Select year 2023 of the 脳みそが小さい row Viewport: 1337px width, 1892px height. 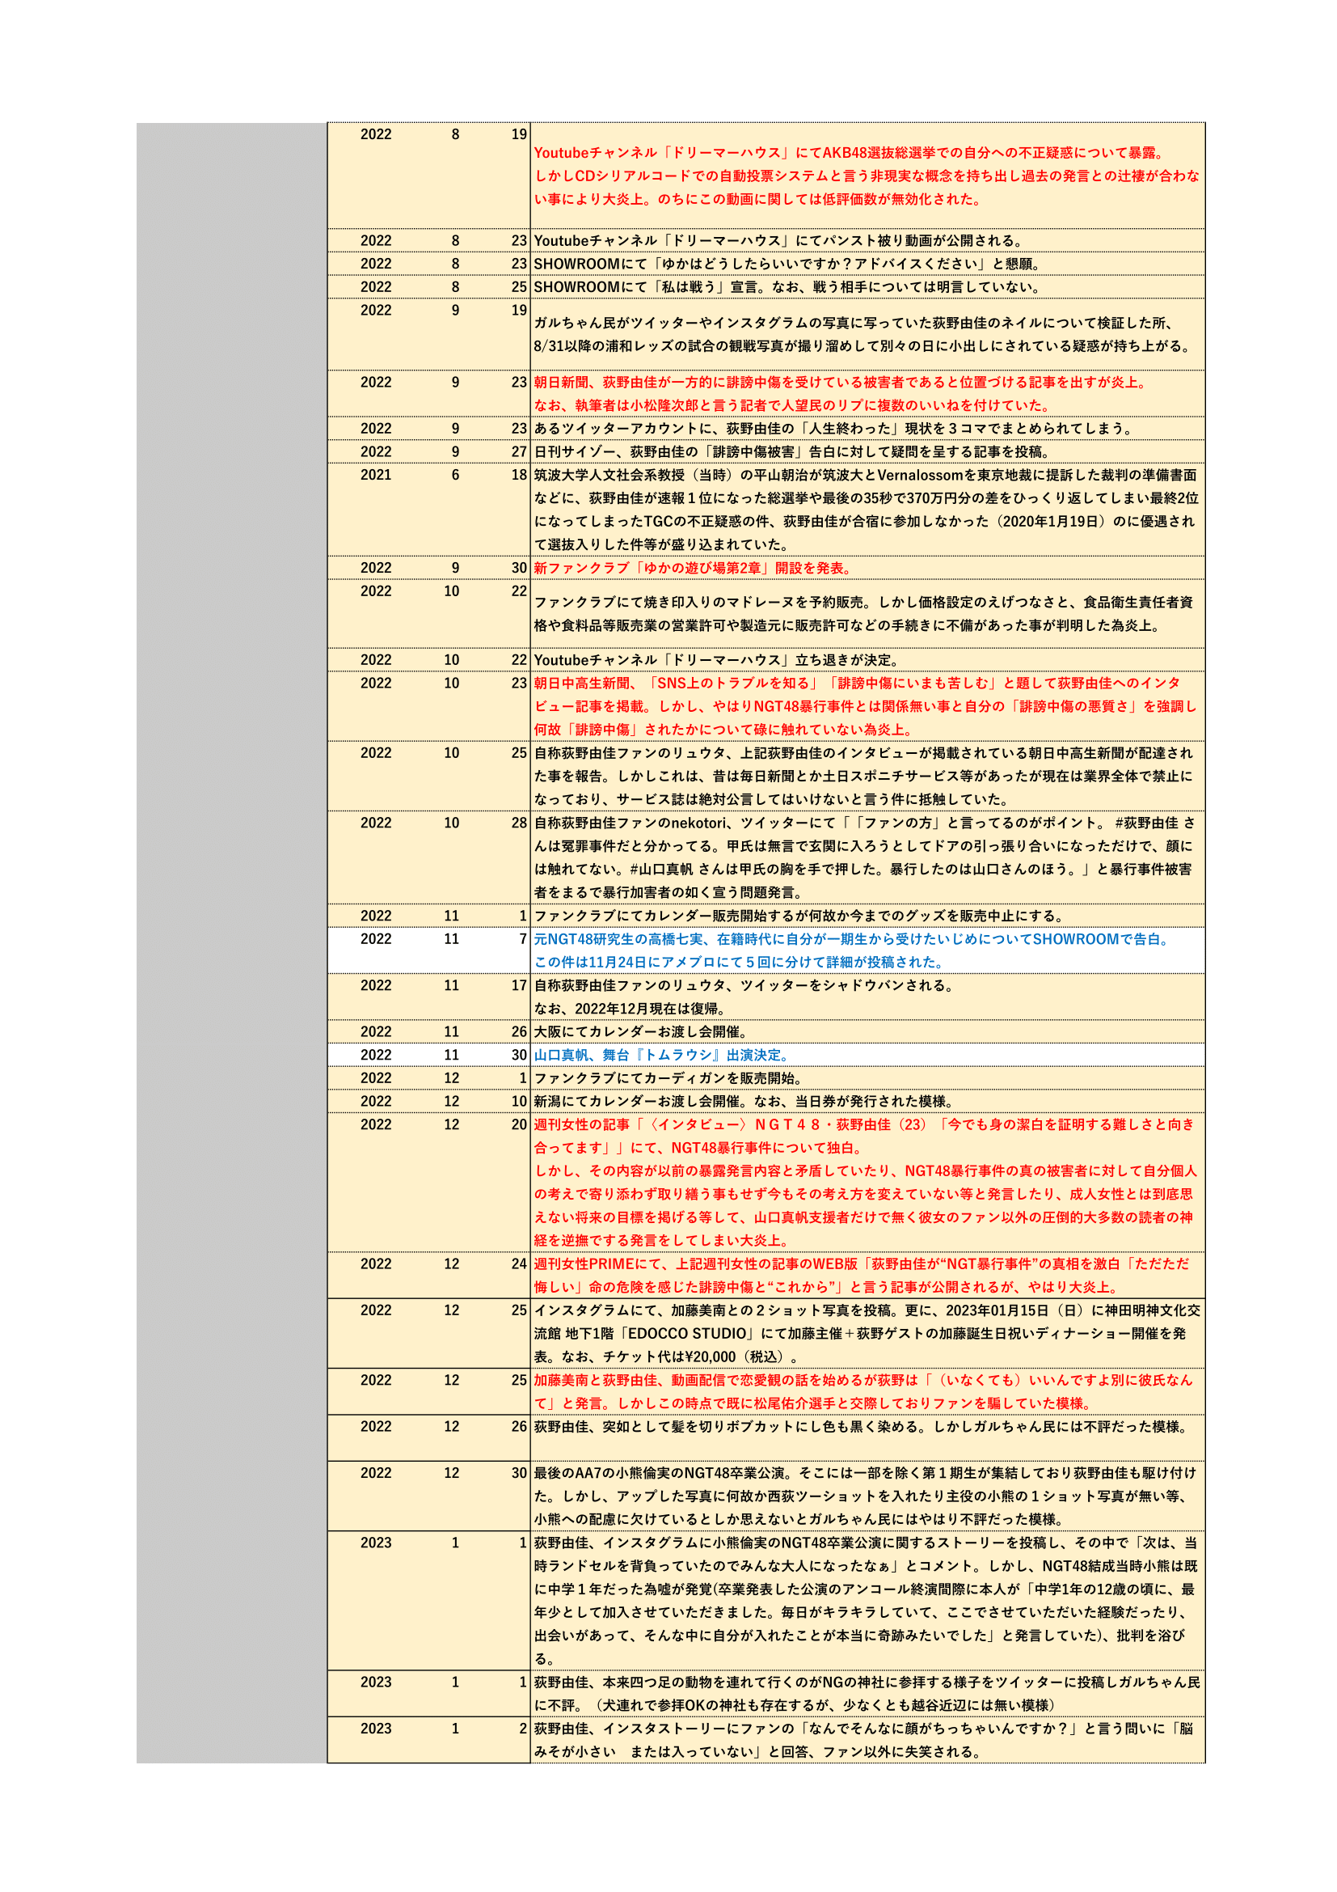pos(375,1728)
